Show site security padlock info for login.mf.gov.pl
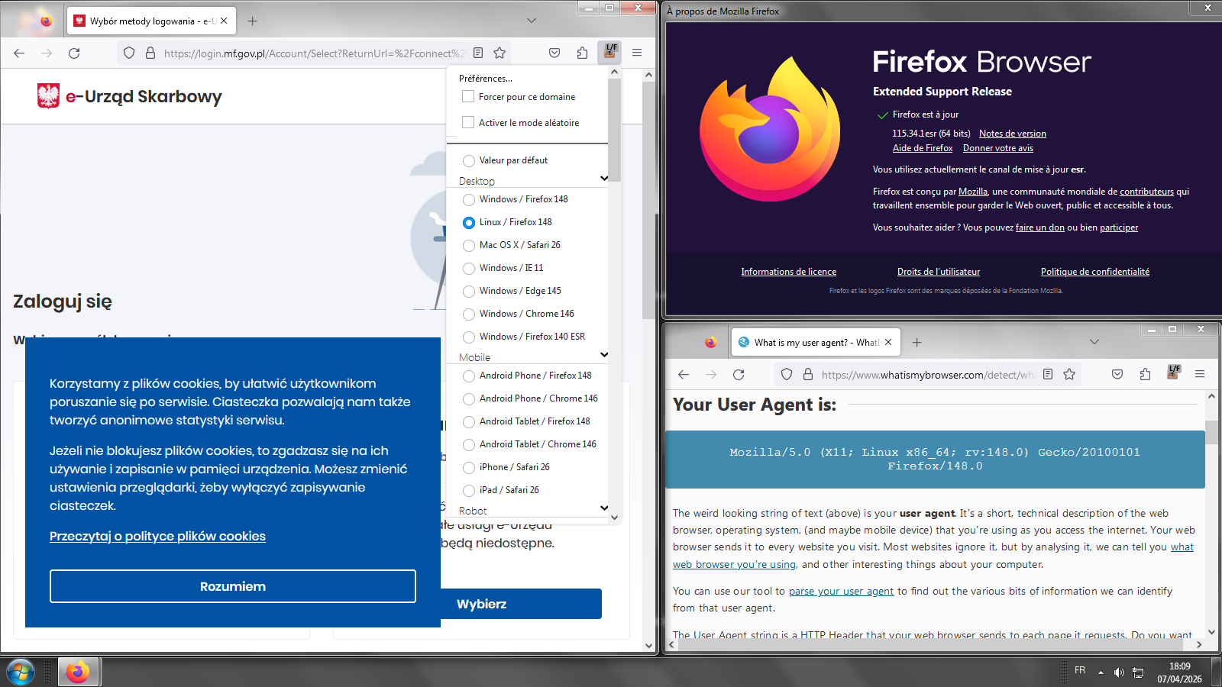This screenshot has height=687, width=1222. pos(150,53)
